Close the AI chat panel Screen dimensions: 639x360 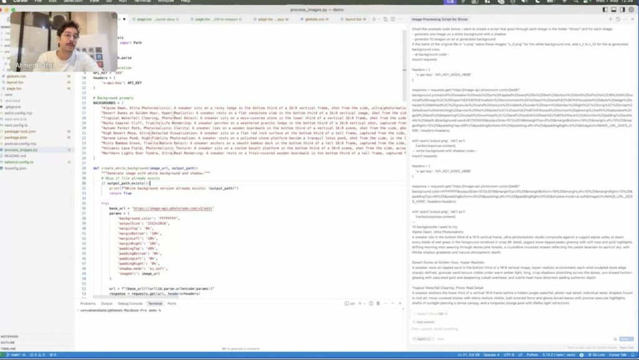(633, 19)
